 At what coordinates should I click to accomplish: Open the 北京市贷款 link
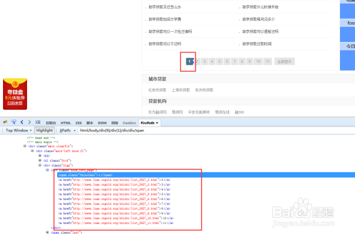[158, 90]
